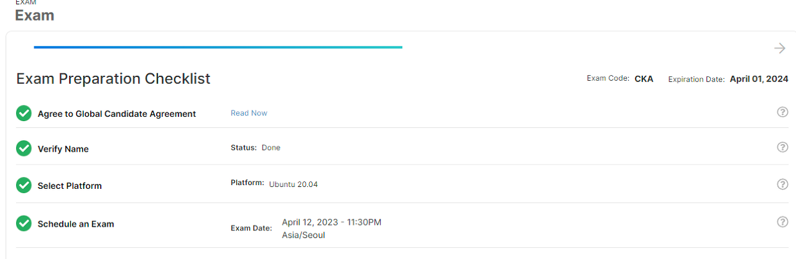Select the Verify Name checklist item
The height and width of the screenshot is (259, 796).
pos(63,149)
